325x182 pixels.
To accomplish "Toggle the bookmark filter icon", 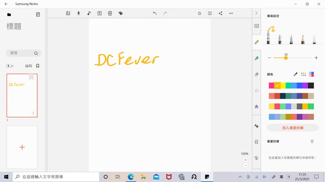I will [x=38, y=66].
